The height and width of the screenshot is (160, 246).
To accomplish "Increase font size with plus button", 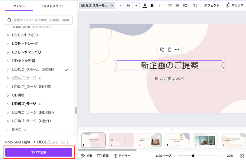I will (136, 6).
